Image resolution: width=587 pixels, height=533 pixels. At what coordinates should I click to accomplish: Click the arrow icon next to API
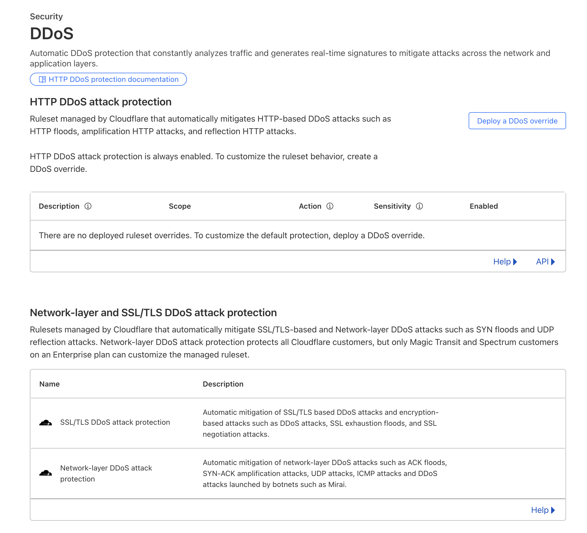(553, 262)
